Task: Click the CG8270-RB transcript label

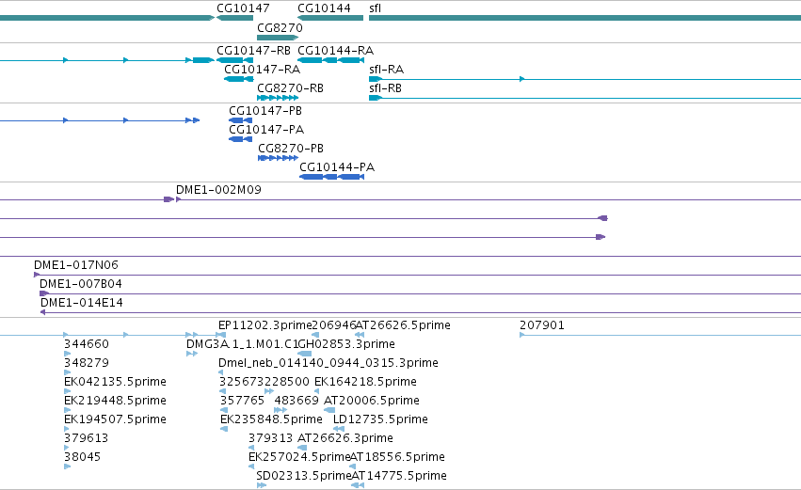Action: coord(290,87)
